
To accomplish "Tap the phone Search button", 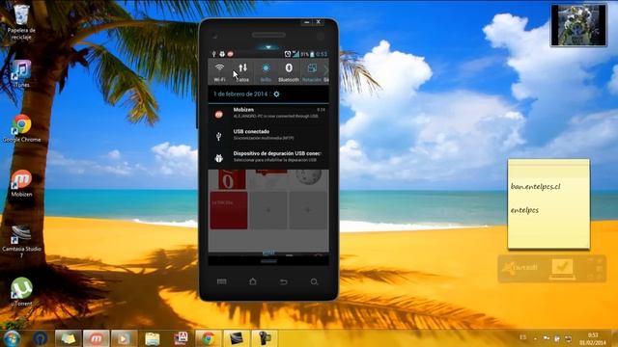I will pos(314,281).
